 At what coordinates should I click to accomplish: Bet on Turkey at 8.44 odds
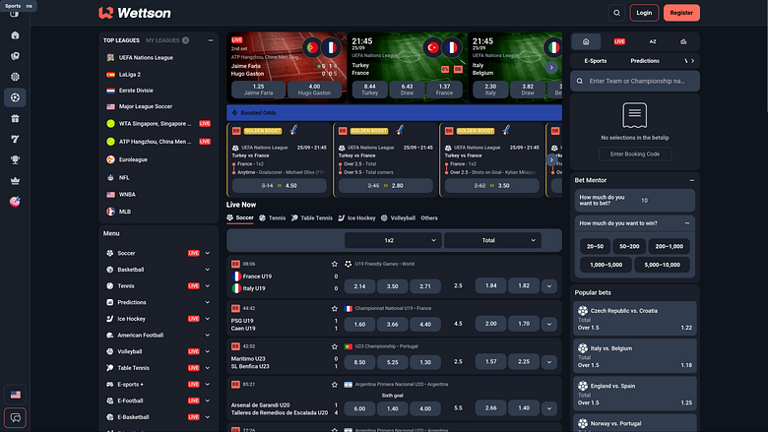click(x=370, y=90)
